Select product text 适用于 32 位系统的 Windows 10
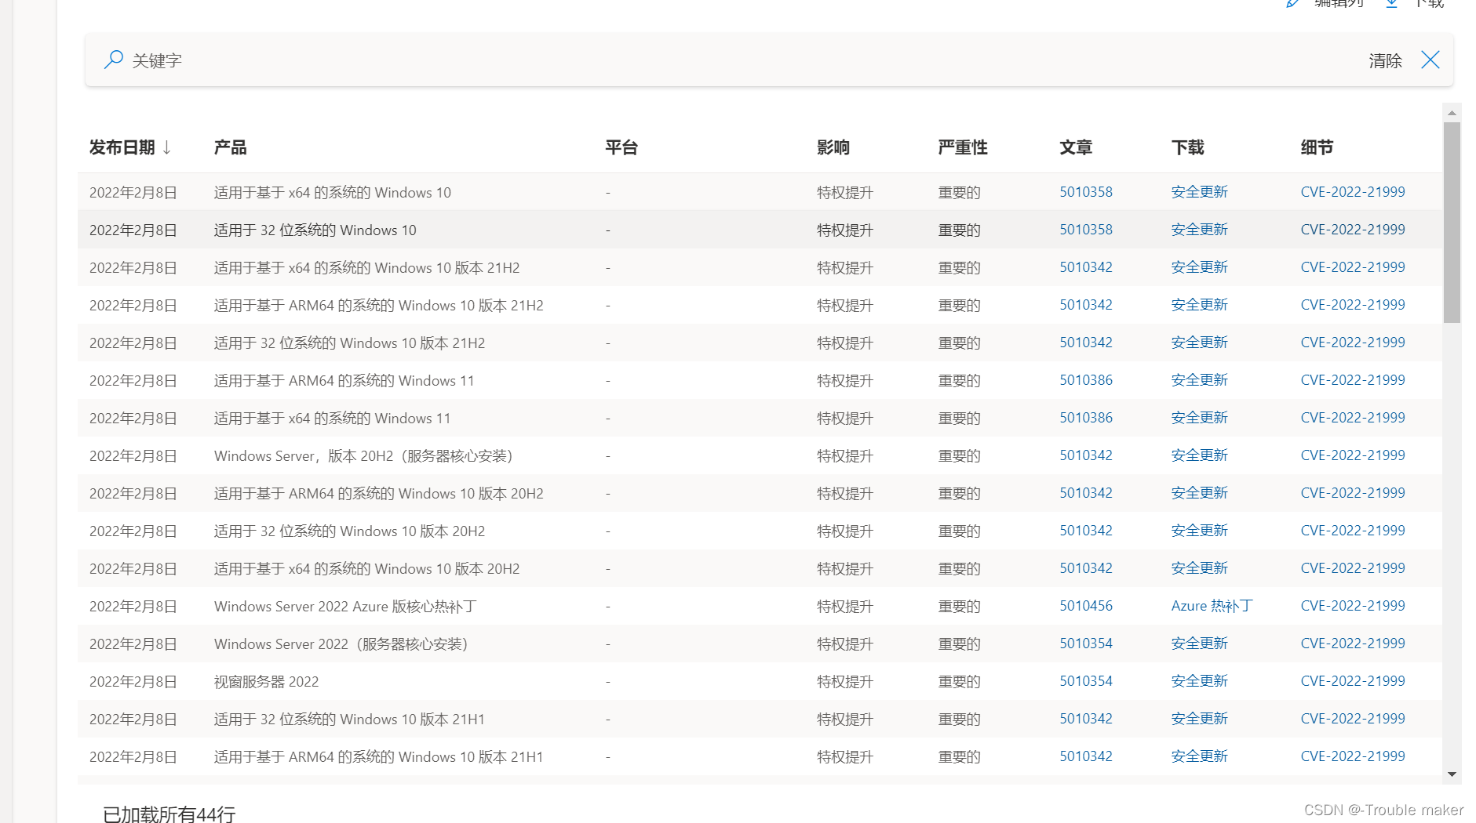The image size is (1476, 823). (315, 230)
